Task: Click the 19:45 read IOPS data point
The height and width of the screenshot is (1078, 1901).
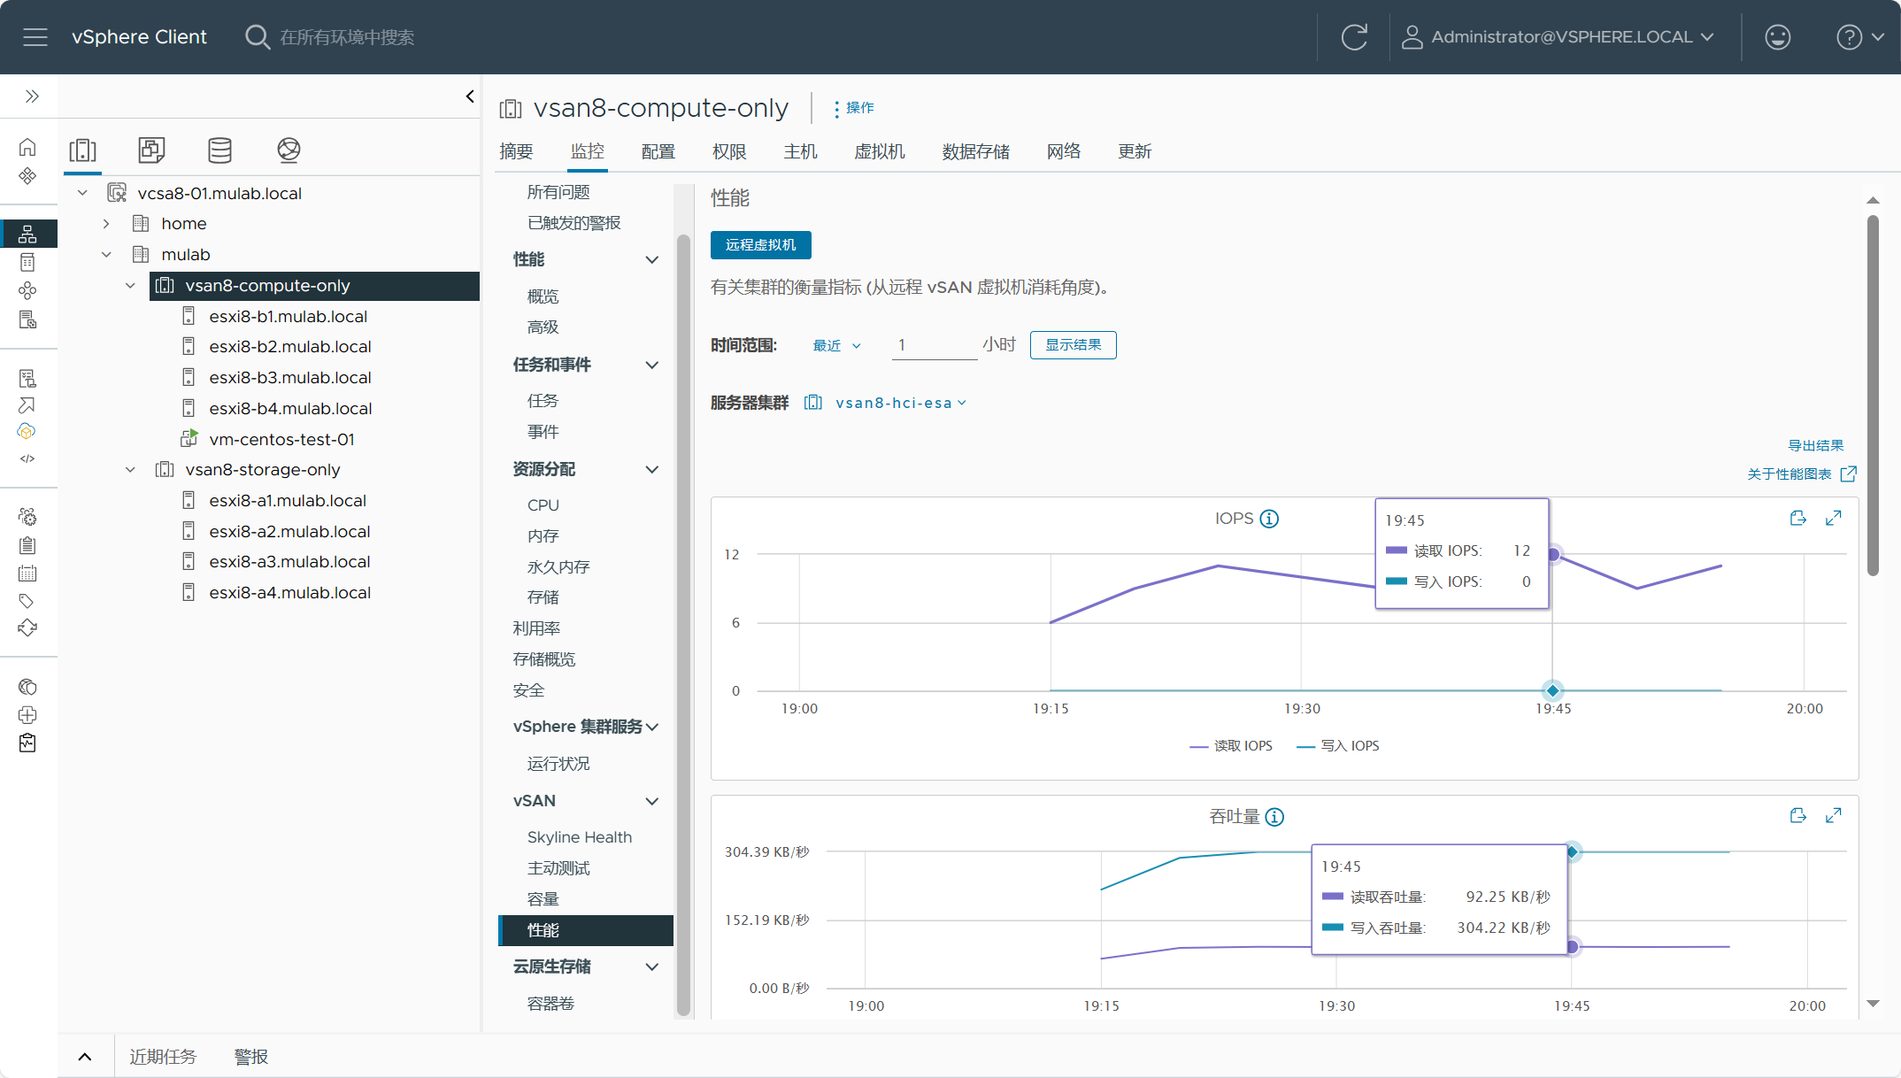Action: (x=1553, y=555)
